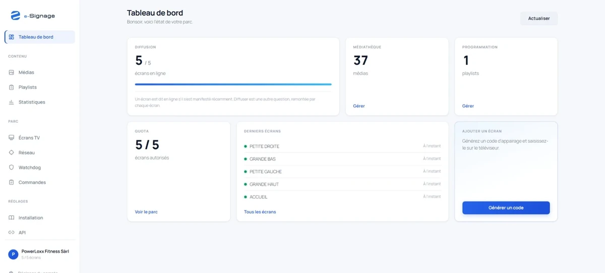
Task: Click the e-Signage logo icon
Action: point(16,16)
